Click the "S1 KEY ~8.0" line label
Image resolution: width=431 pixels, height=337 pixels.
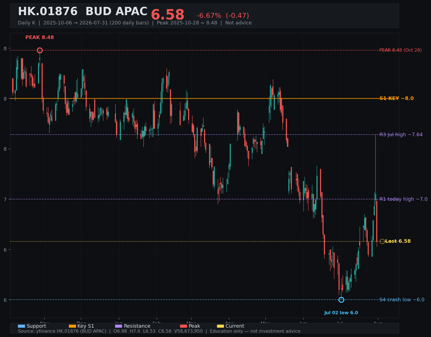[397, 98]
